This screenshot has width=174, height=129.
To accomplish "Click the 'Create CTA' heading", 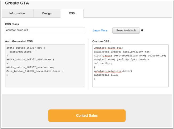I will [17, 3].
